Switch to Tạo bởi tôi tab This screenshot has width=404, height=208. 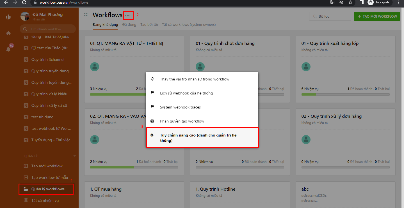click(149, 24)
